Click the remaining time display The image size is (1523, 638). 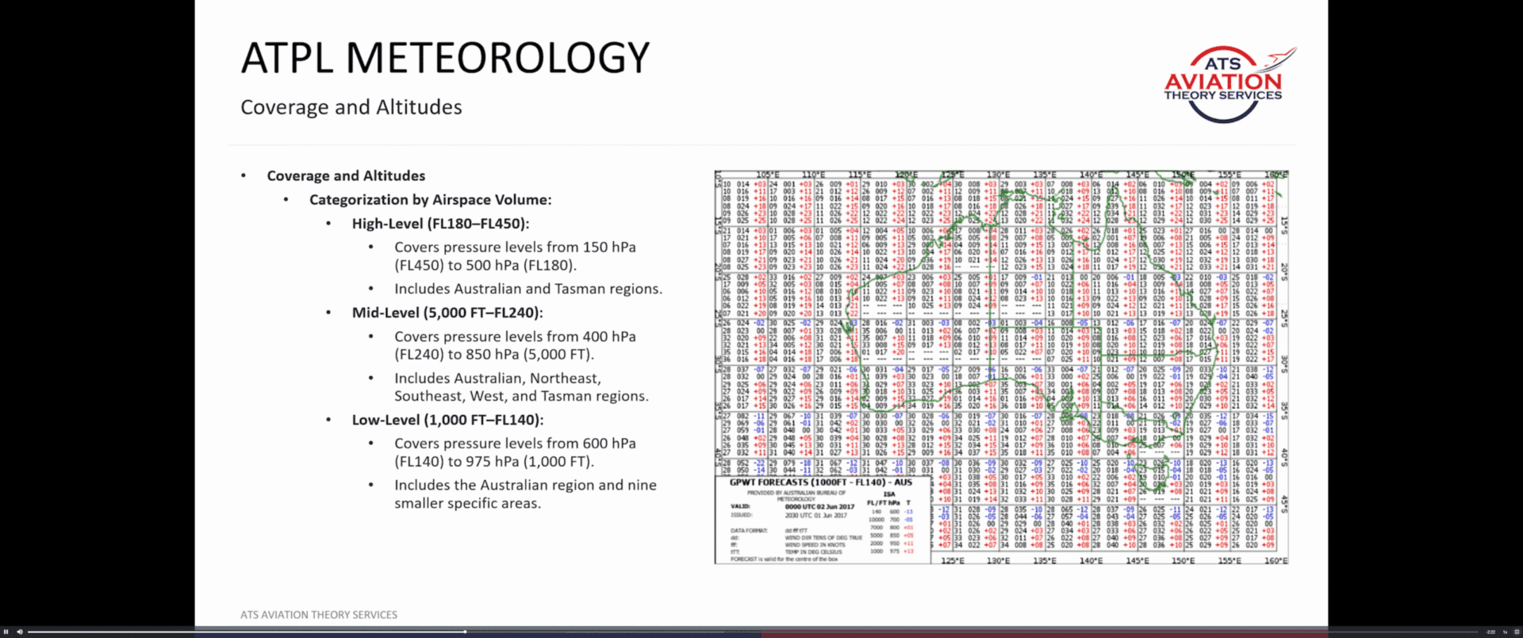point(1490,632)
